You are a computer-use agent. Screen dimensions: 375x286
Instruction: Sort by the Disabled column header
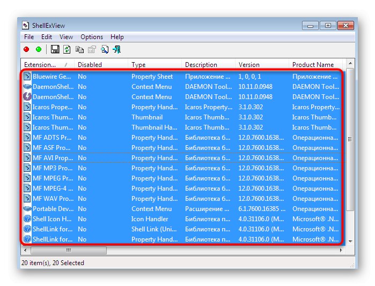(101, 65)
